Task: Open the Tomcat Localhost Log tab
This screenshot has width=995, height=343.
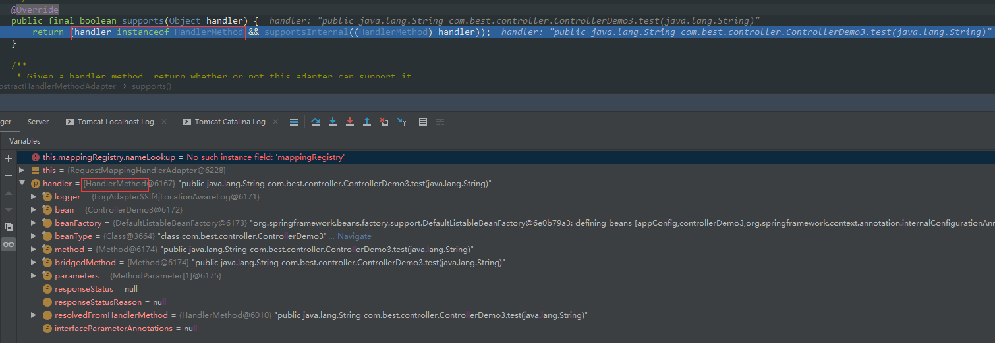Action: pos(116,122)
